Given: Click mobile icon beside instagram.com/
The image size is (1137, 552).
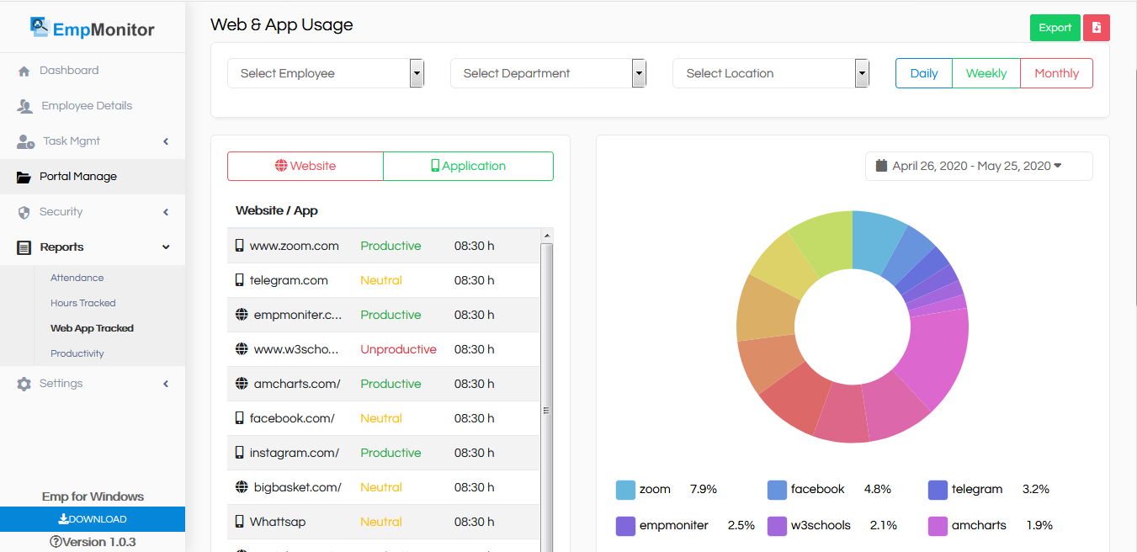Looking at the screenshot, I should [x=239, y=453].
